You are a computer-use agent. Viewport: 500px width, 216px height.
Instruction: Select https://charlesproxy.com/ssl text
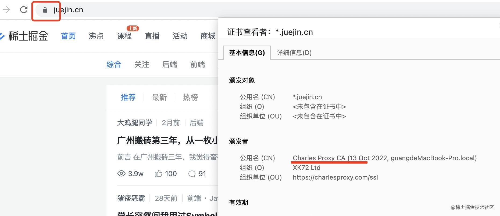click(335, 177)
